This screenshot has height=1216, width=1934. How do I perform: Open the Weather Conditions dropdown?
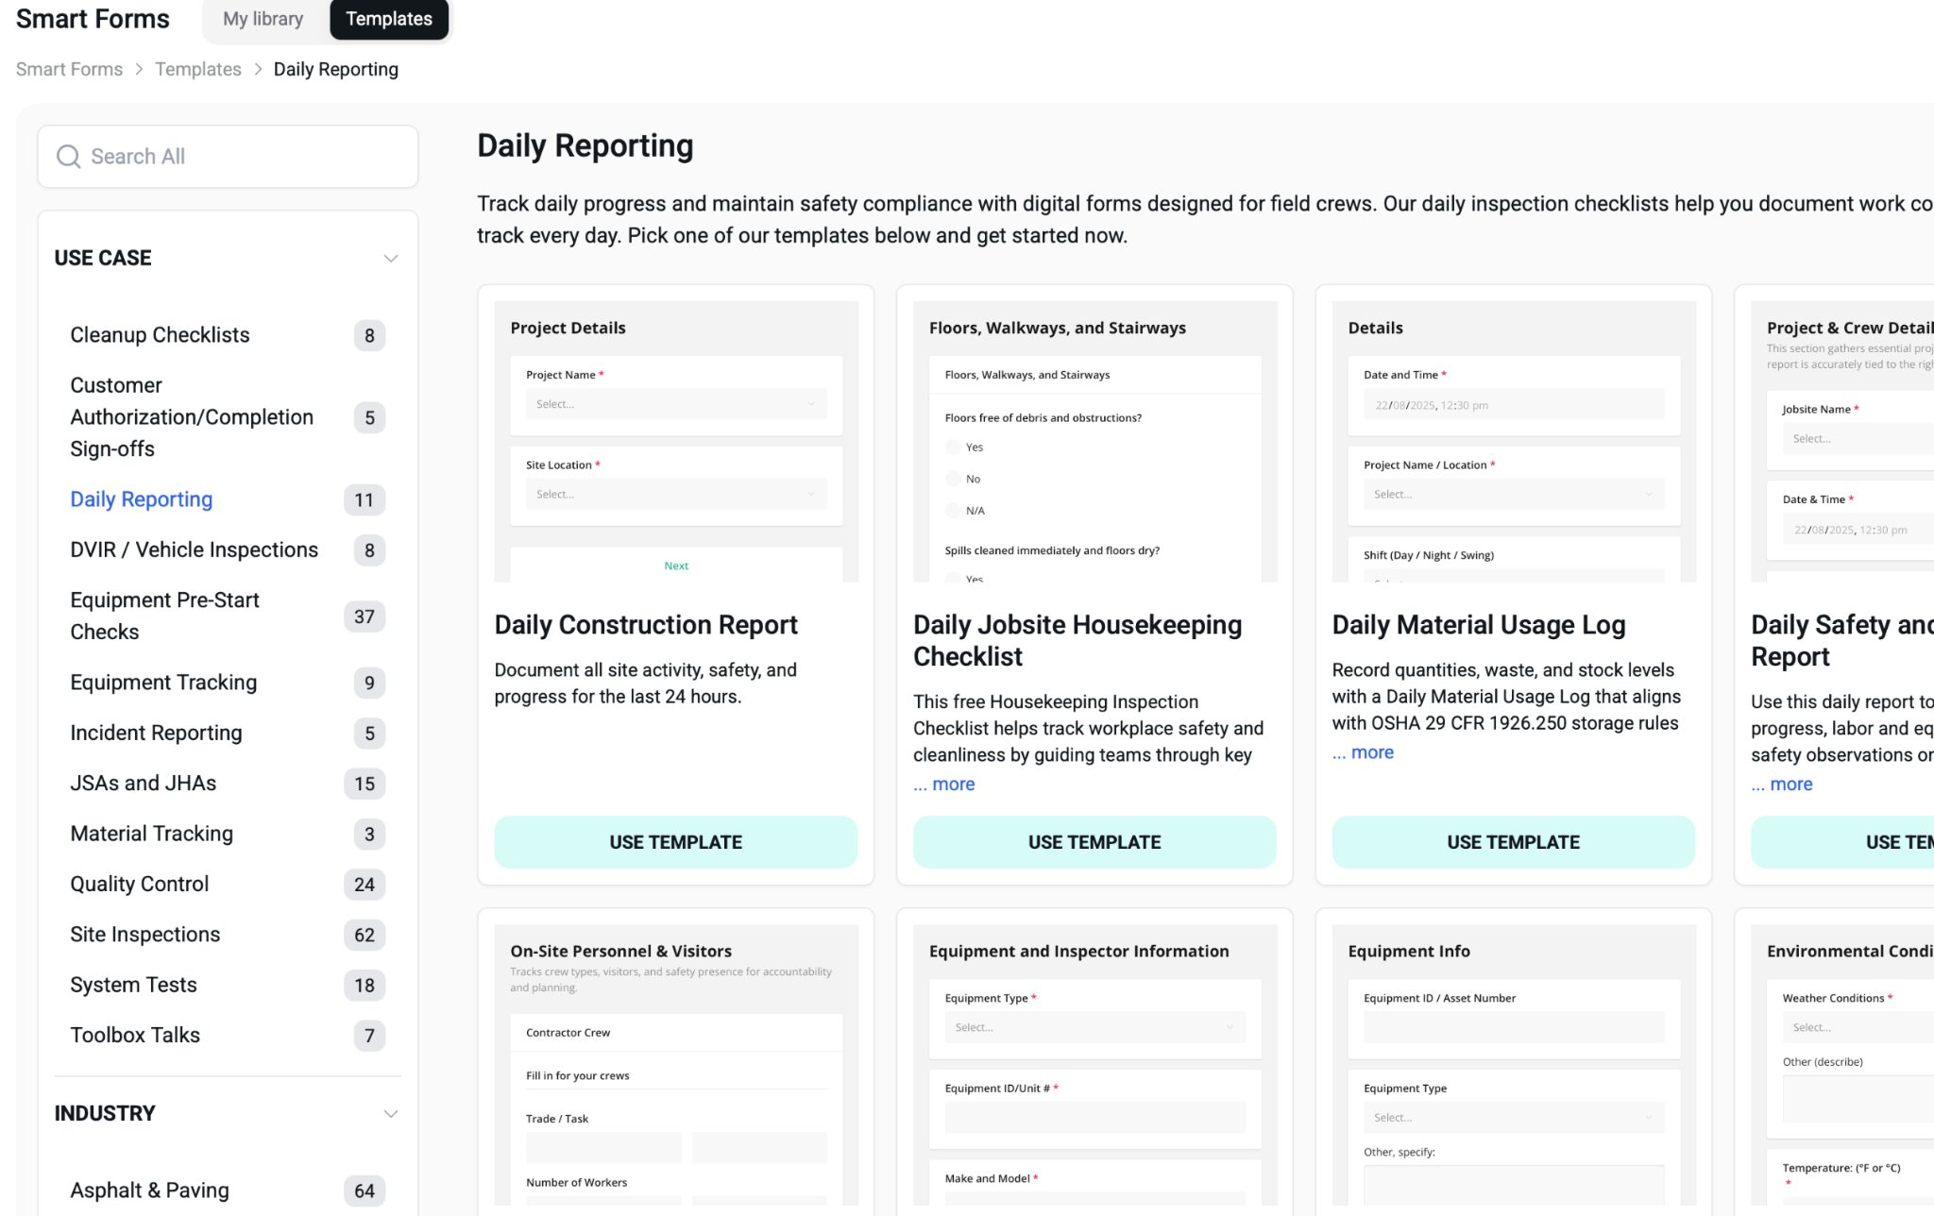pos(1858,1027)
